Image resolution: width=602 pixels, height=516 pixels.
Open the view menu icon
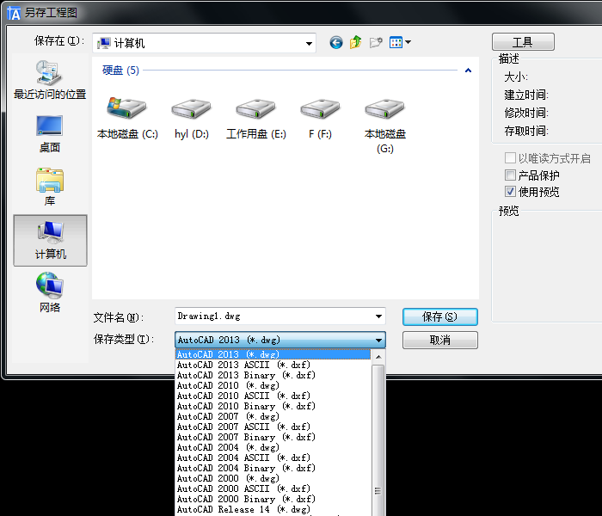[x=400, y=42]
